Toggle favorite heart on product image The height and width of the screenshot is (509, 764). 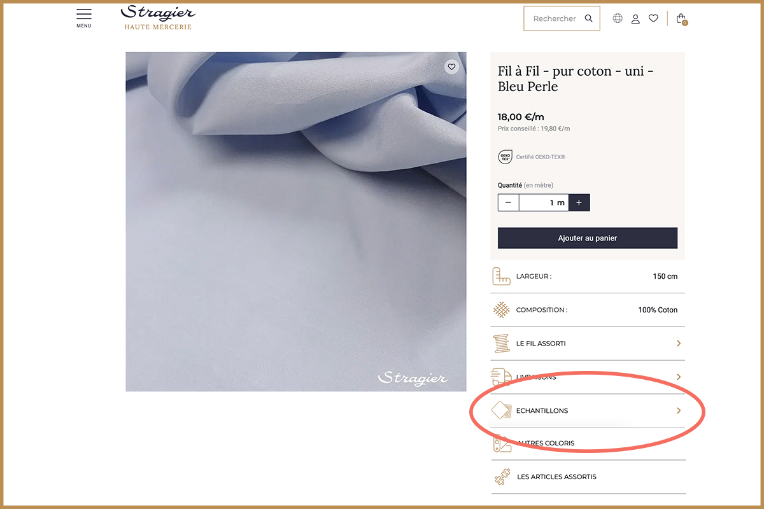coord(451,67)
